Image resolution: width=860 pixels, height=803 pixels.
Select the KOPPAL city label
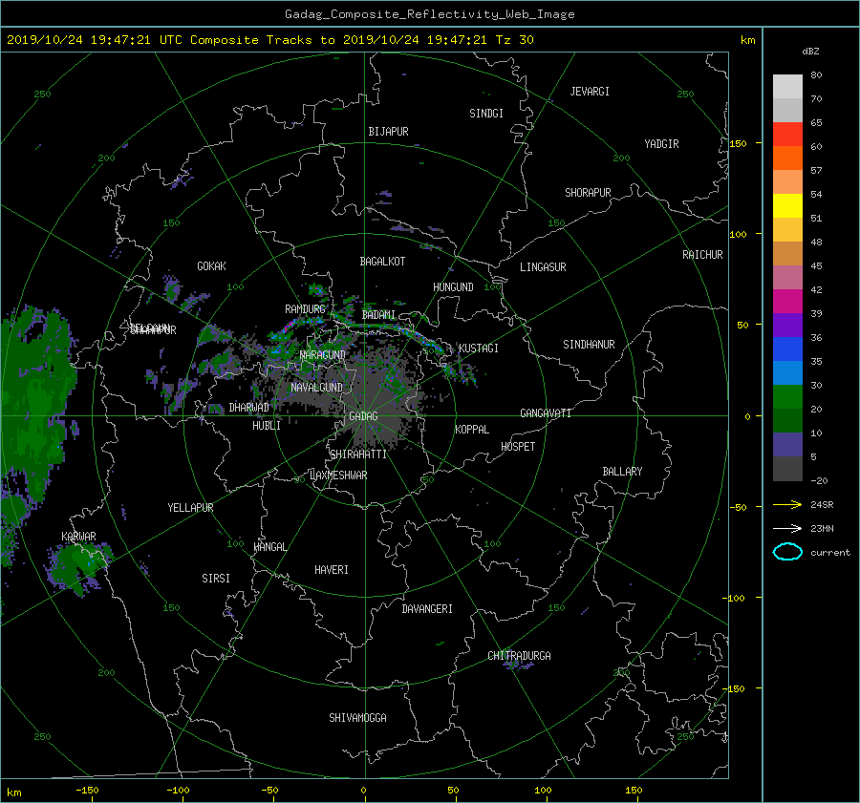tap(472, 430)
